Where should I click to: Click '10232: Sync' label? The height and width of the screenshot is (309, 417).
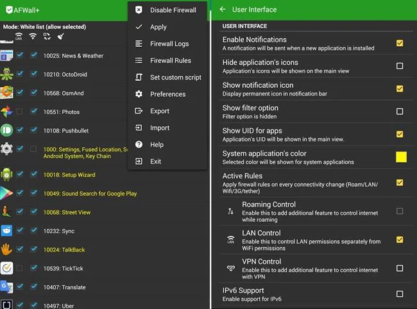tap(59, 231)
